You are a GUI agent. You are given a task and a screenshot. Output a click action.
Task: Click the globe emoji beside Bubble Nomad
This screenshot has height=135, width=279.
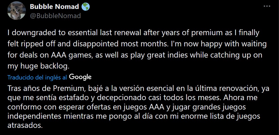pos(85,7)
